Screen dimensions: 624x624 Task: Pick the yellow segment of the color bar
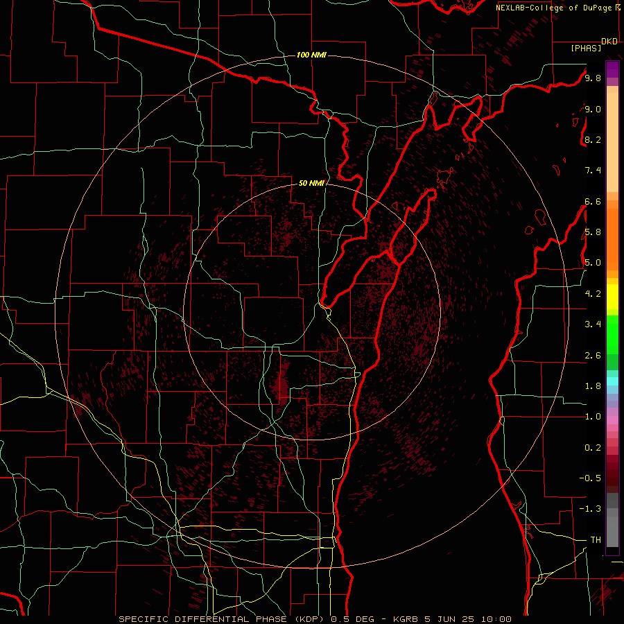click(612, 297)
